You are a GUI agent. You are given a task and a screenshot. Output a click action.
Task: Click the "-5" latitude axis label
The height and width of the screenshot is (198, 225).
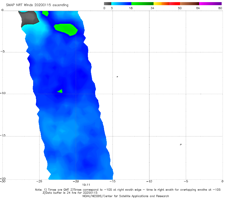click(x=2, y=51)
